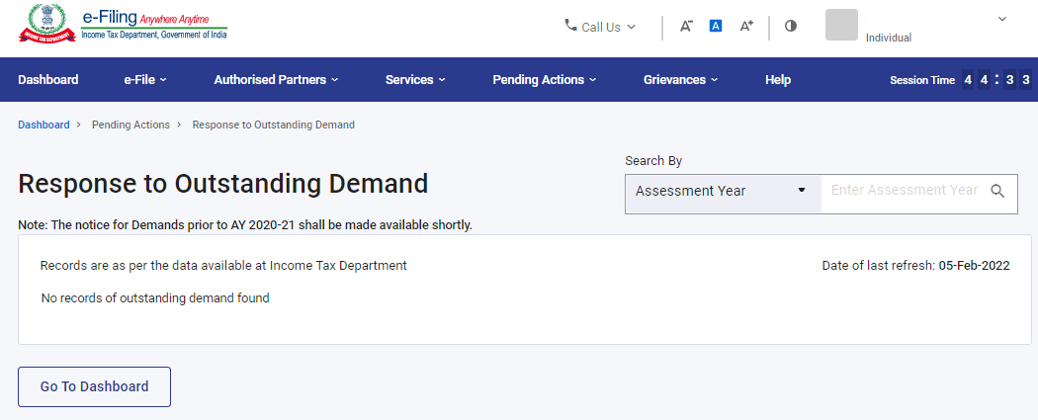The image size is (1038, 420).
Task: Click the 'Individual' user type label
Action: pos(889,38)
